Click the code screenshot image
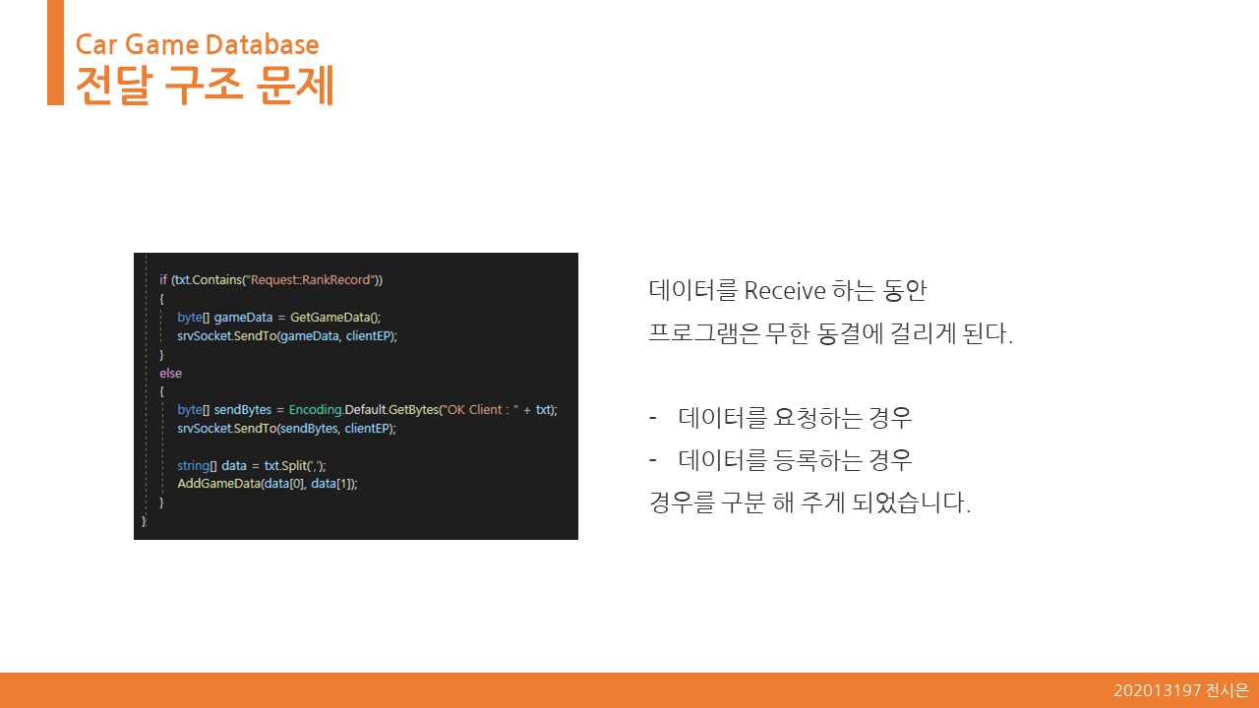1259x708 pixels. (356, 396)
